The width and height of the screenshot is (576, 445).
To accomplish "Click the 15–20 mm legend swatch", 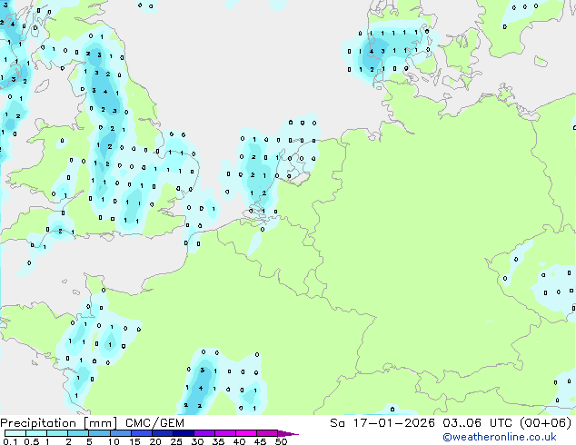I will (142, 433).
